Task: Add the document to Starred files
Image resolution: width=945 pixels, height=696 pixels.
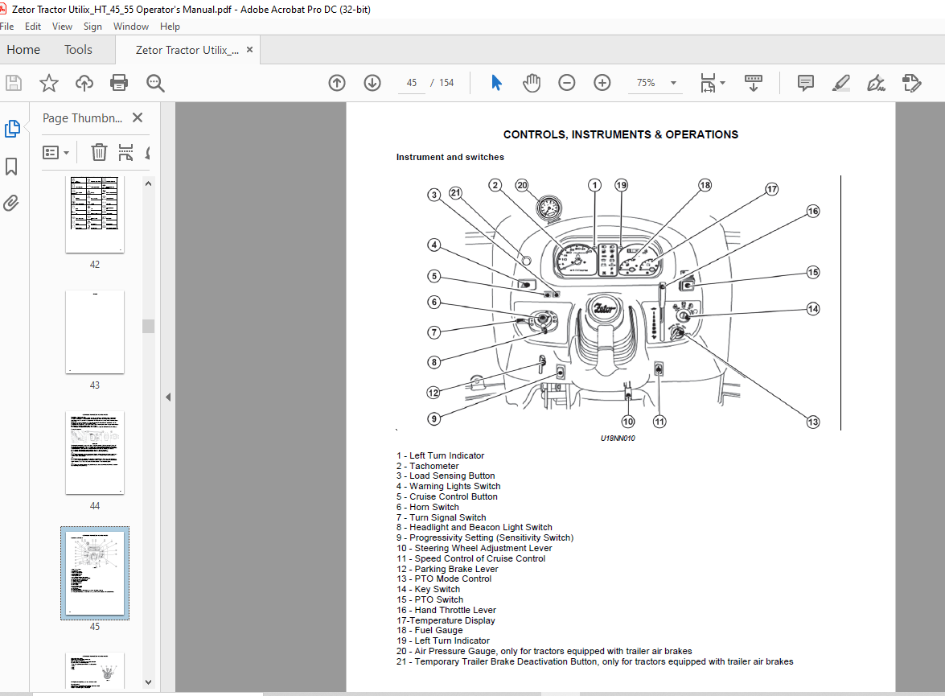Action: pyautogui.click(x=49, y=83)
